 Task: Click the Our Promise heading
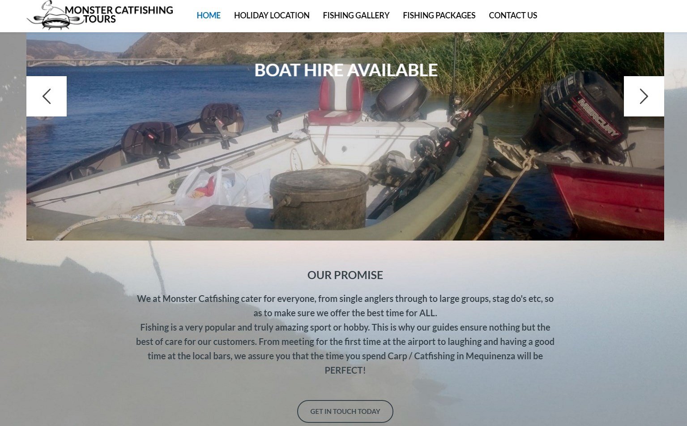345,275
